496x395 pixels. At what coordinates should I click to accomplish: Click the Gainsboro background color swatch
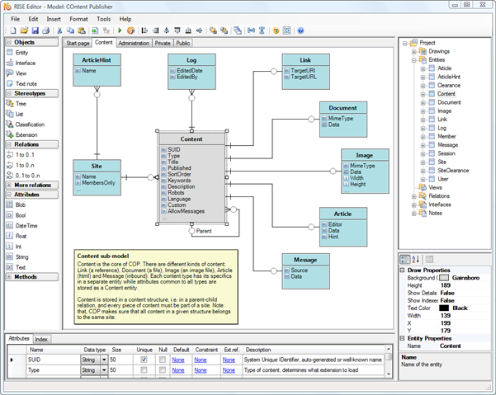coord(444,278)
